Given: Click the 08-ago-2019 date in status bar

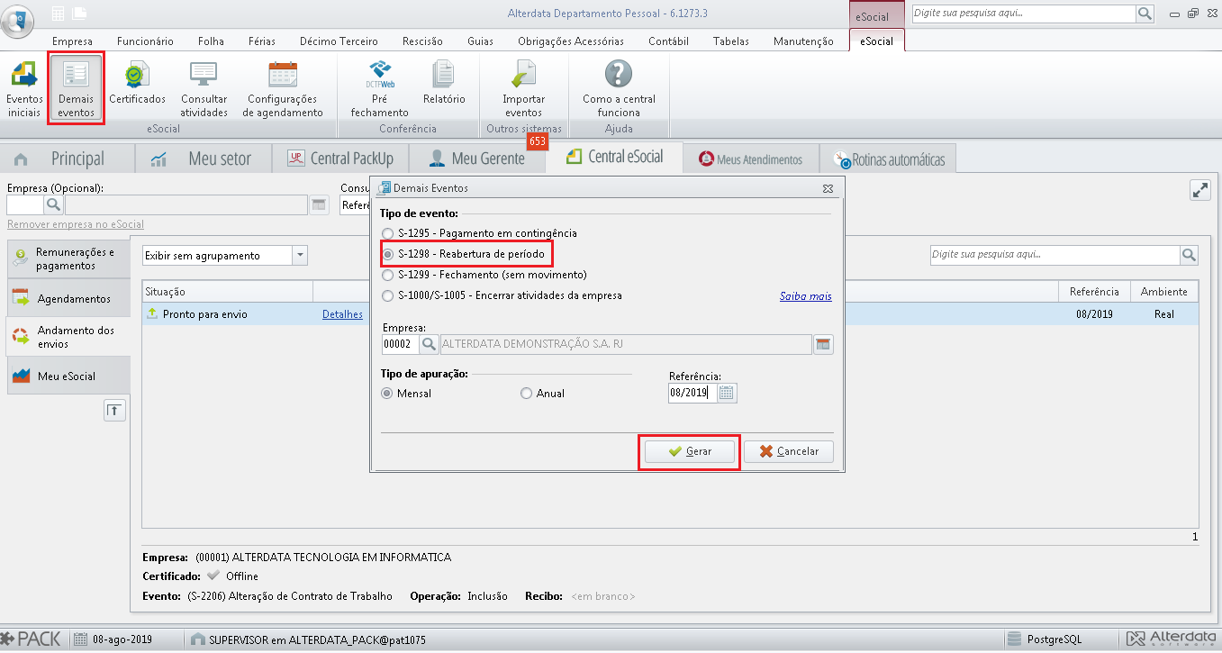Looking at the screenshot, I should click(x=122, y=639).
